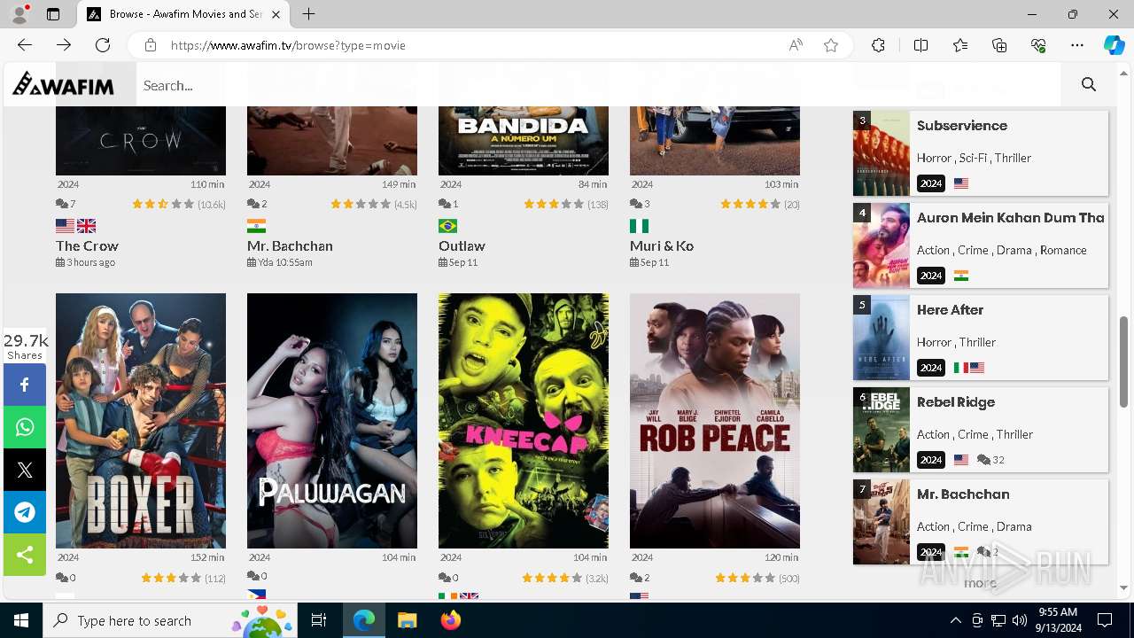The height and width of the screenshot is (638, 1134).
Task: Show hidden system tray icons
Action: (955, 620)
